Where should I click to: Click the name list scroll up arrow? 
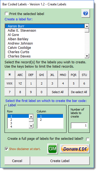87,26
